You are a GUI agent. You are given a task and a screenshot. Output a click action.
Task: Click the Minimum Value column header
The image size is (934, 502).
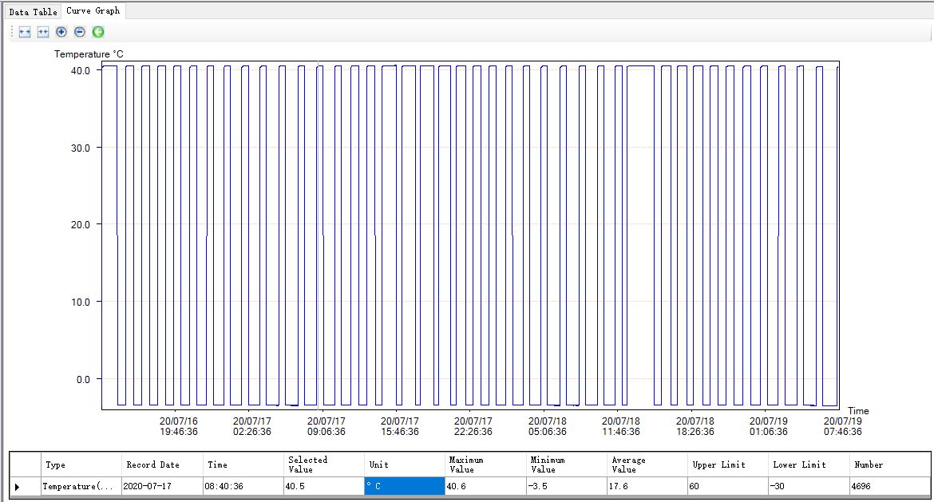[567, 464]
